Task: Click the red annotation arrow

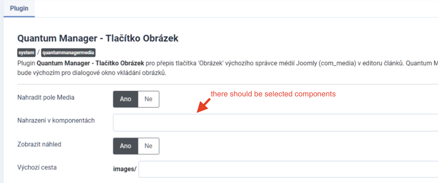Action: [203, 105]
